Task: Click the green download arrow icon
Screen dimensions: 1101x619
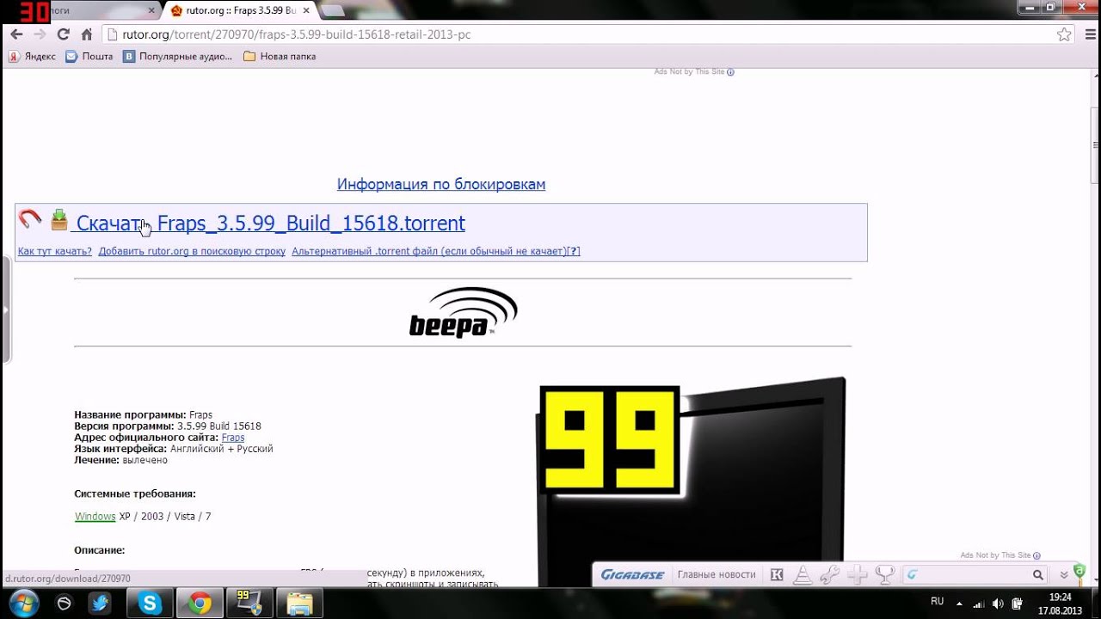Action: (58, 220)
